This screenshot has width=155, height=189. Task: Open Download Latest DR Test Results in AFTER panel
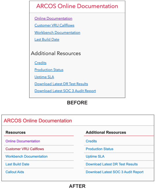pyautogui.click(x=112, y=164)
